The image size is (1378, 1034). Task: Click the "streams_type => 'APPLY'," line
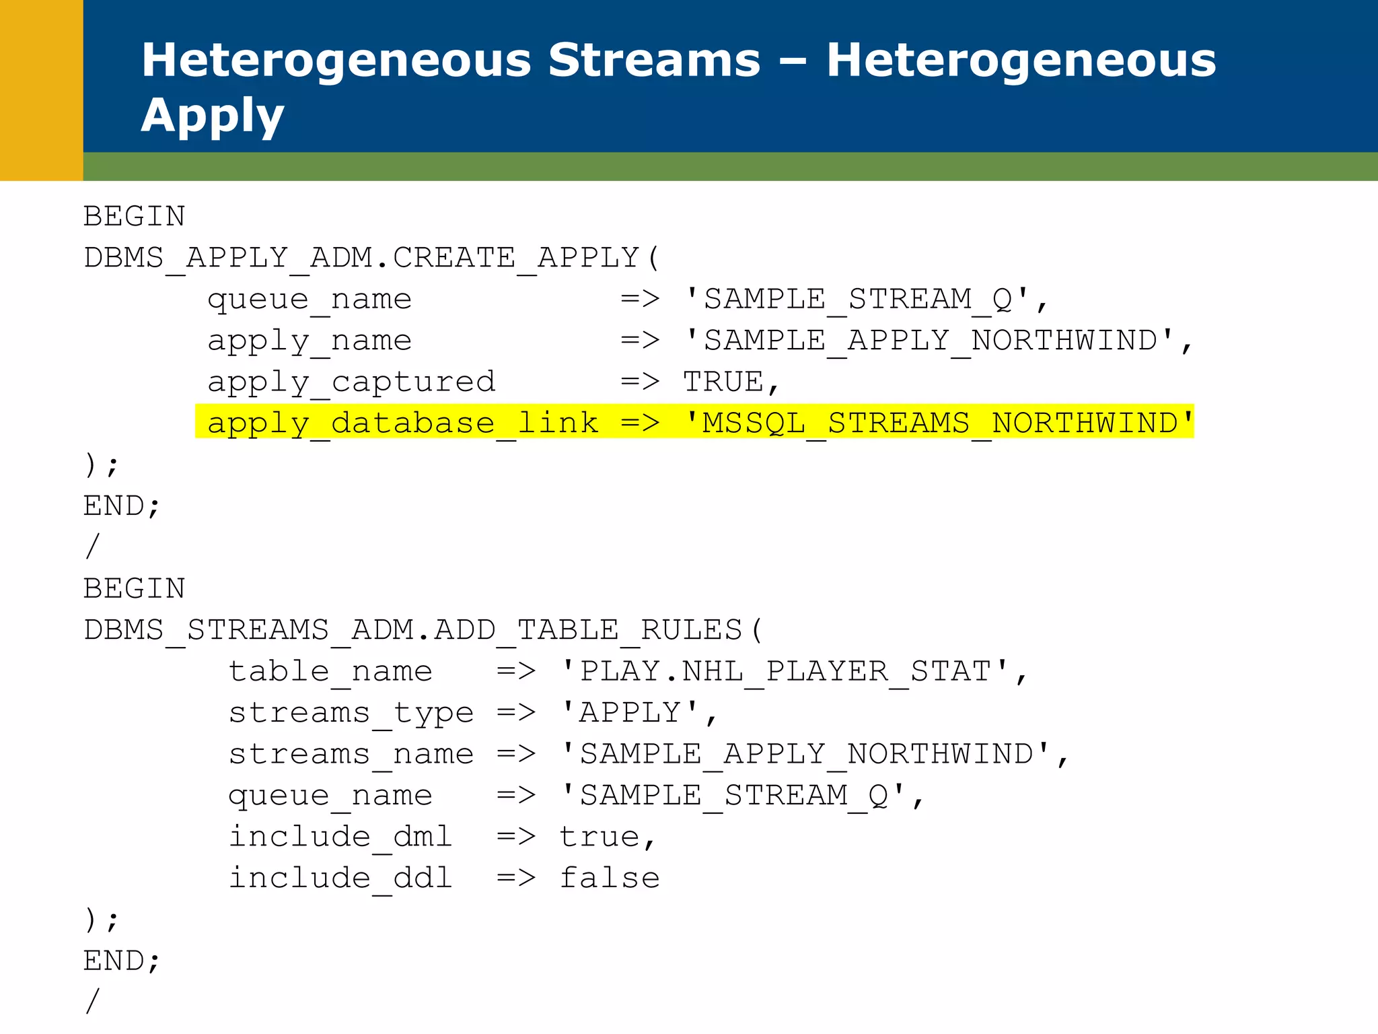(473, 714)
